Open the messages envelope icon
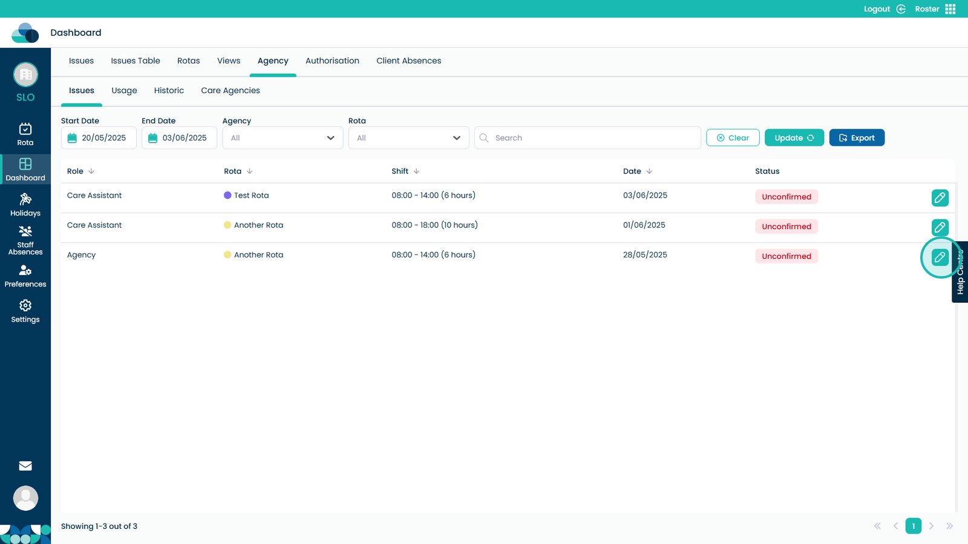 coord(25,466)
